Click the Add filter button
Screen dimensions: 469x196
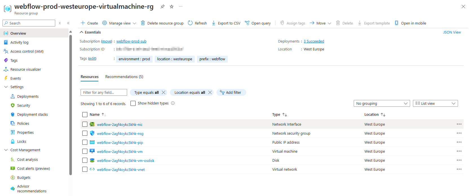tap(231, 92)
